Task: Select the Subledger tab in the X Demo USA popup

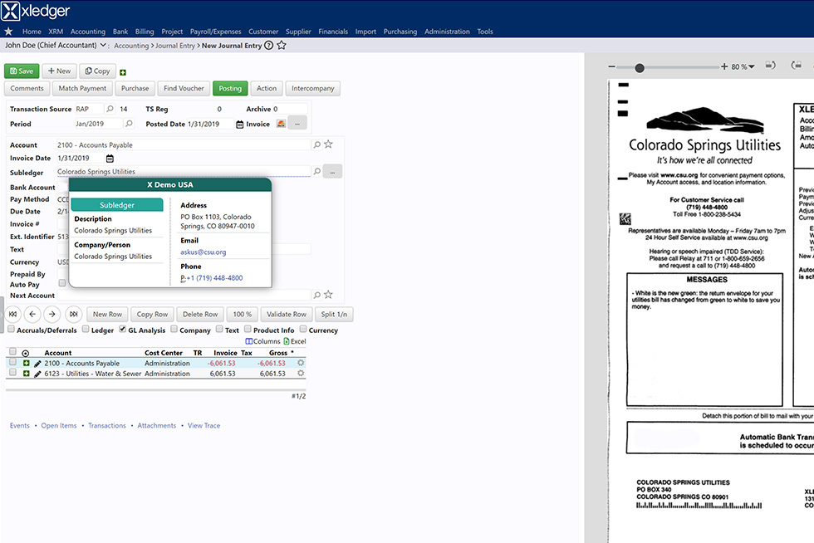Action: coord(117,205)
